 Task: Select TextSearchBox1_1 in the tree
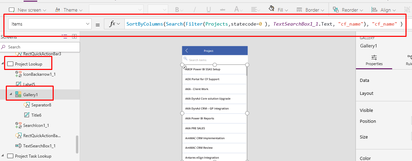click(x=39, y=146)
